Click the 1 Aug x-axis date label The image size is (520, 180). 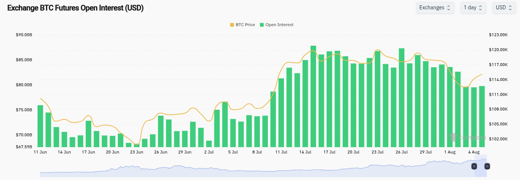[450, 152]
